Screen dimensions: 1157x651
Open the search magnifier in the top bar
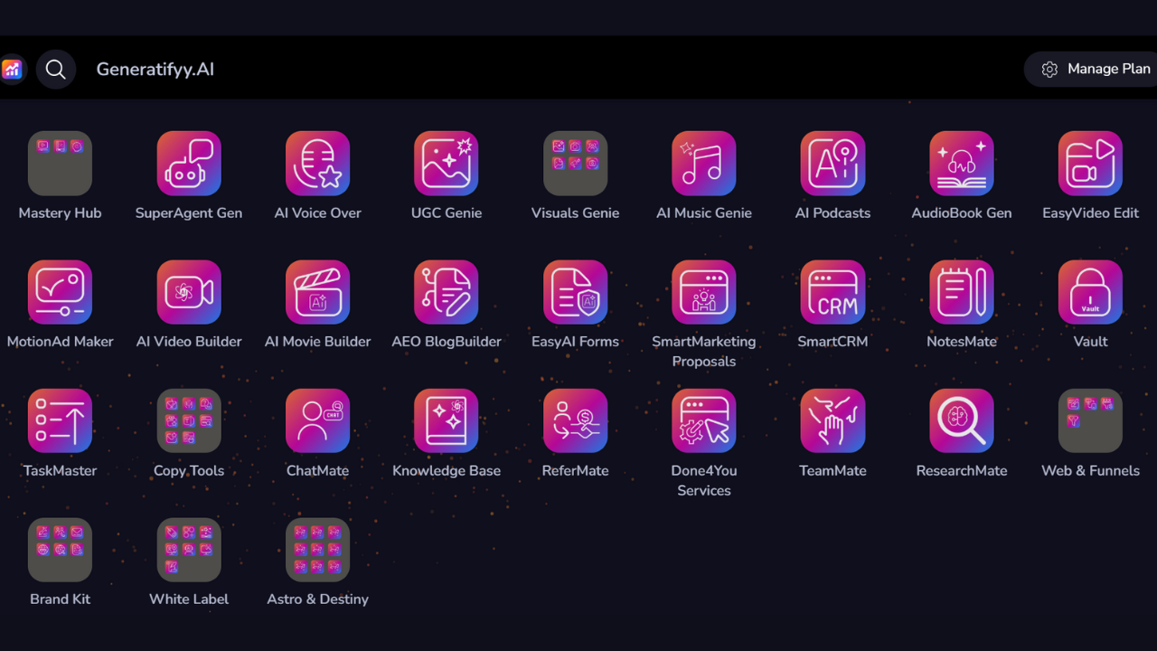(x=55, y=69)
